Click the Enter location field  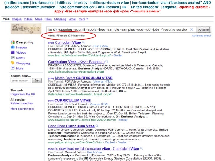21,80
